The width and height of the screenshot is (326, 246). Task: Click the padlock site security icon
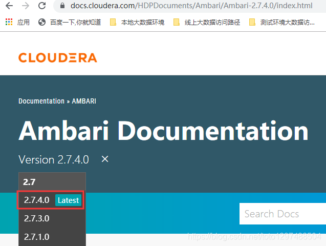point(62,6)
